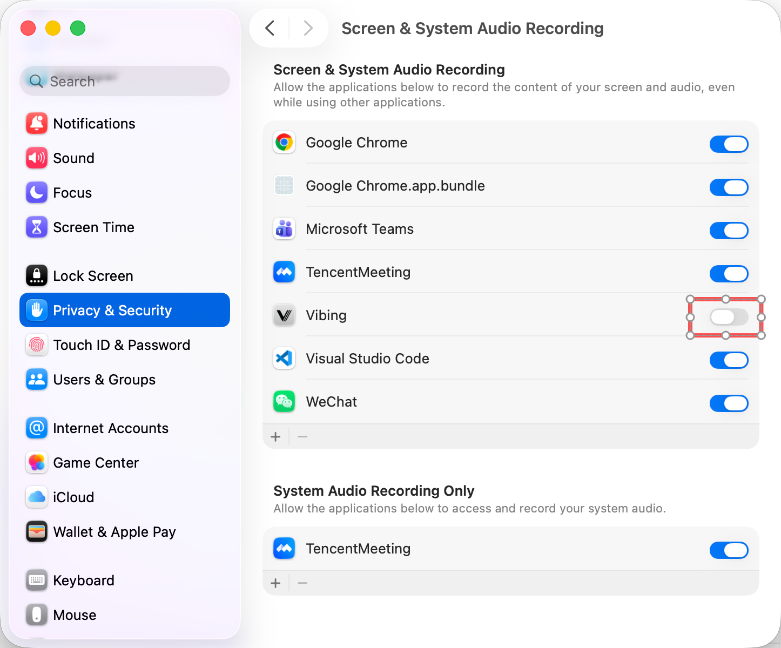Image resolution: width=781 pixels, height=648 pixels.
Task: Click the TencentMeeting app icon
Action: [284, 272]
